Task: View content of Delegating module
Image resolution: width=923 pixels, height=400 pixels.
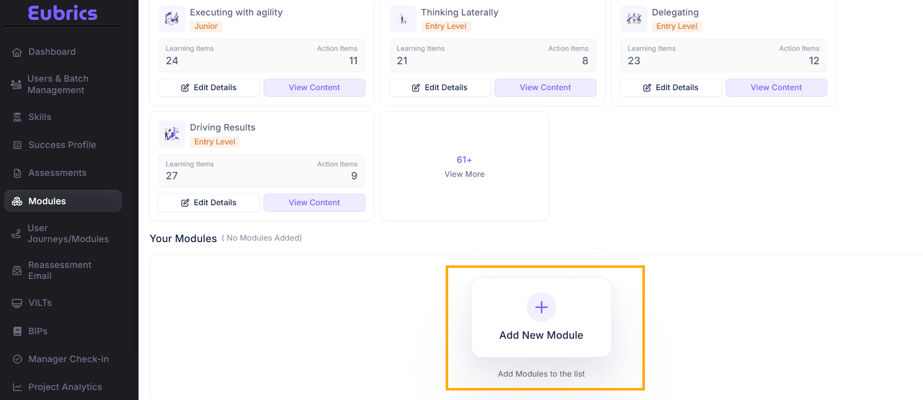Action: click(776, 88)
